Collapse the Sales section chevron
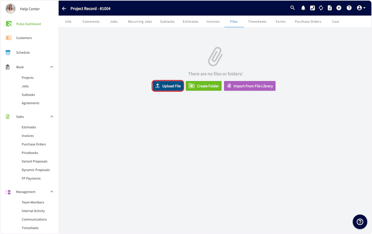The image size is (372, 234). [x=52, y=117]
